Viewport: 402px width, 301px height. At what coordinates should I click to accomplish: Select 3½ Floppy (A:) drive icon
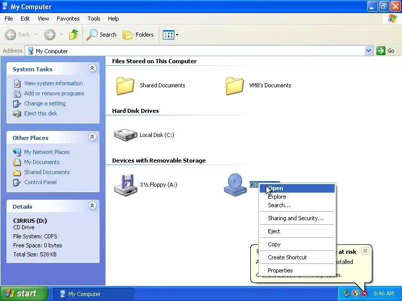click(125, 185)
